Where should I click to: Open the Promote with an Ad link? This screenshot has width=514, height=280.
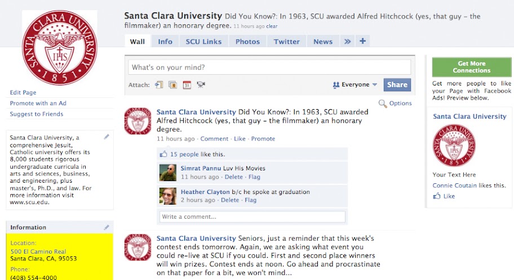(x=38, y=103)
